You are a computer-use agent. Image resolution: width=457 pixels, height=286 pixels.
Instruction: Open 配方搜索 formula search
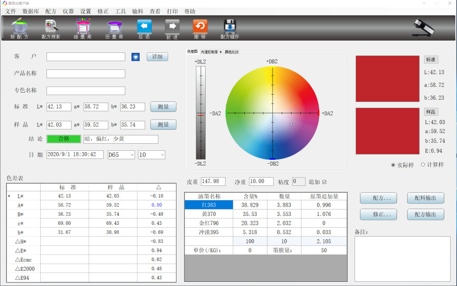click(x=51, y=28)
